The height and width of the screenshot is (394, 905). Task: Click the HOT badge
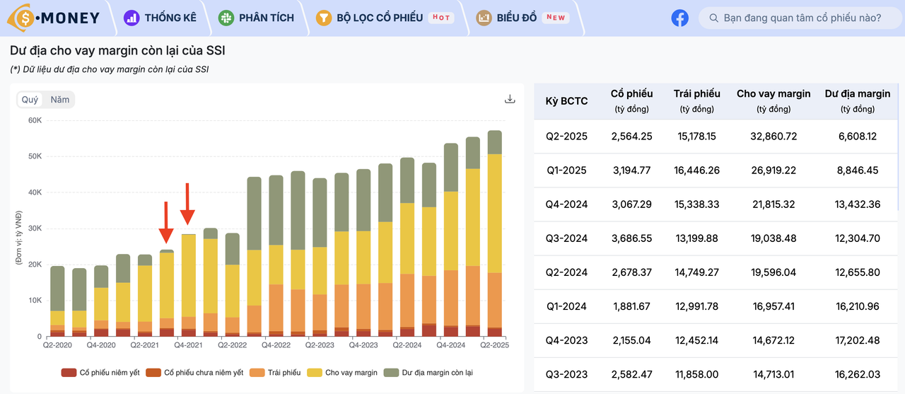(x=441, y=18)
